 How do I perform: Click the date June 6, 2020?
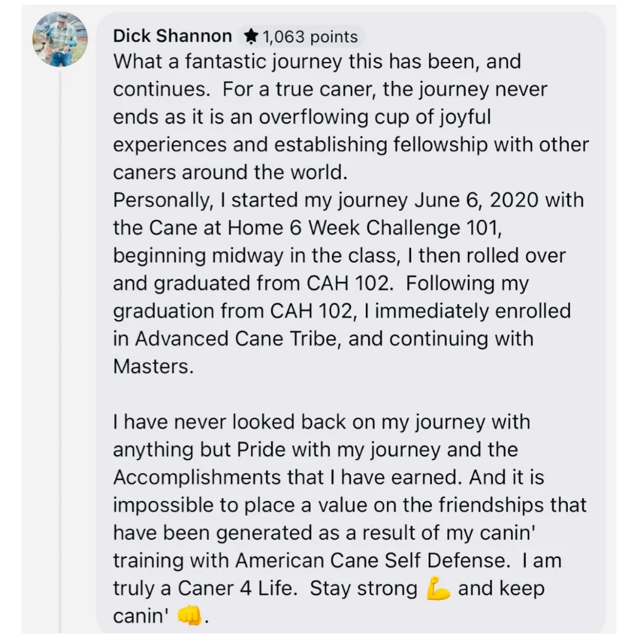point(476,200)
